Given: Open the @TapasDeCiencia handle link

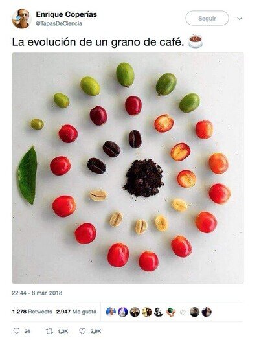Looking at the screenshot, I should [59, 23].
